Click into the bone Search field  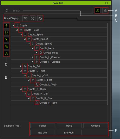click(48, 11)
